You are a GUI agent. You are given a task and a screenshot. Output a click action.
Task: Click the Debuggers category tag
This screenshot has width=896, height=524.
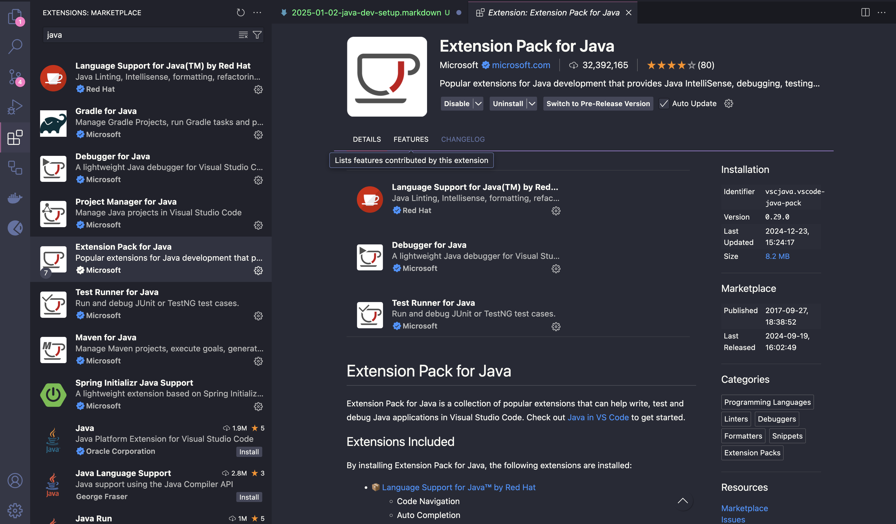click(x=777, y=419)
